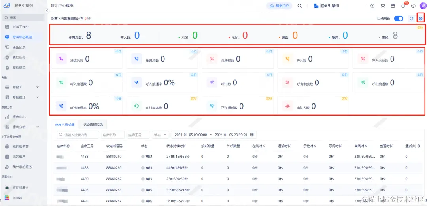Open the 呼叫工作台 sidebar item
Screen dimensions: 427x206
coord(20,27)
